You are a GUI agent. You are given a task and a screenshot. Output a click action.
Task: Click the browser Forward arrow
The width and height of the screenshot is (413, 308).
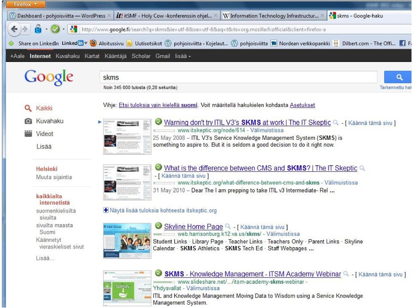click(25, 29)
